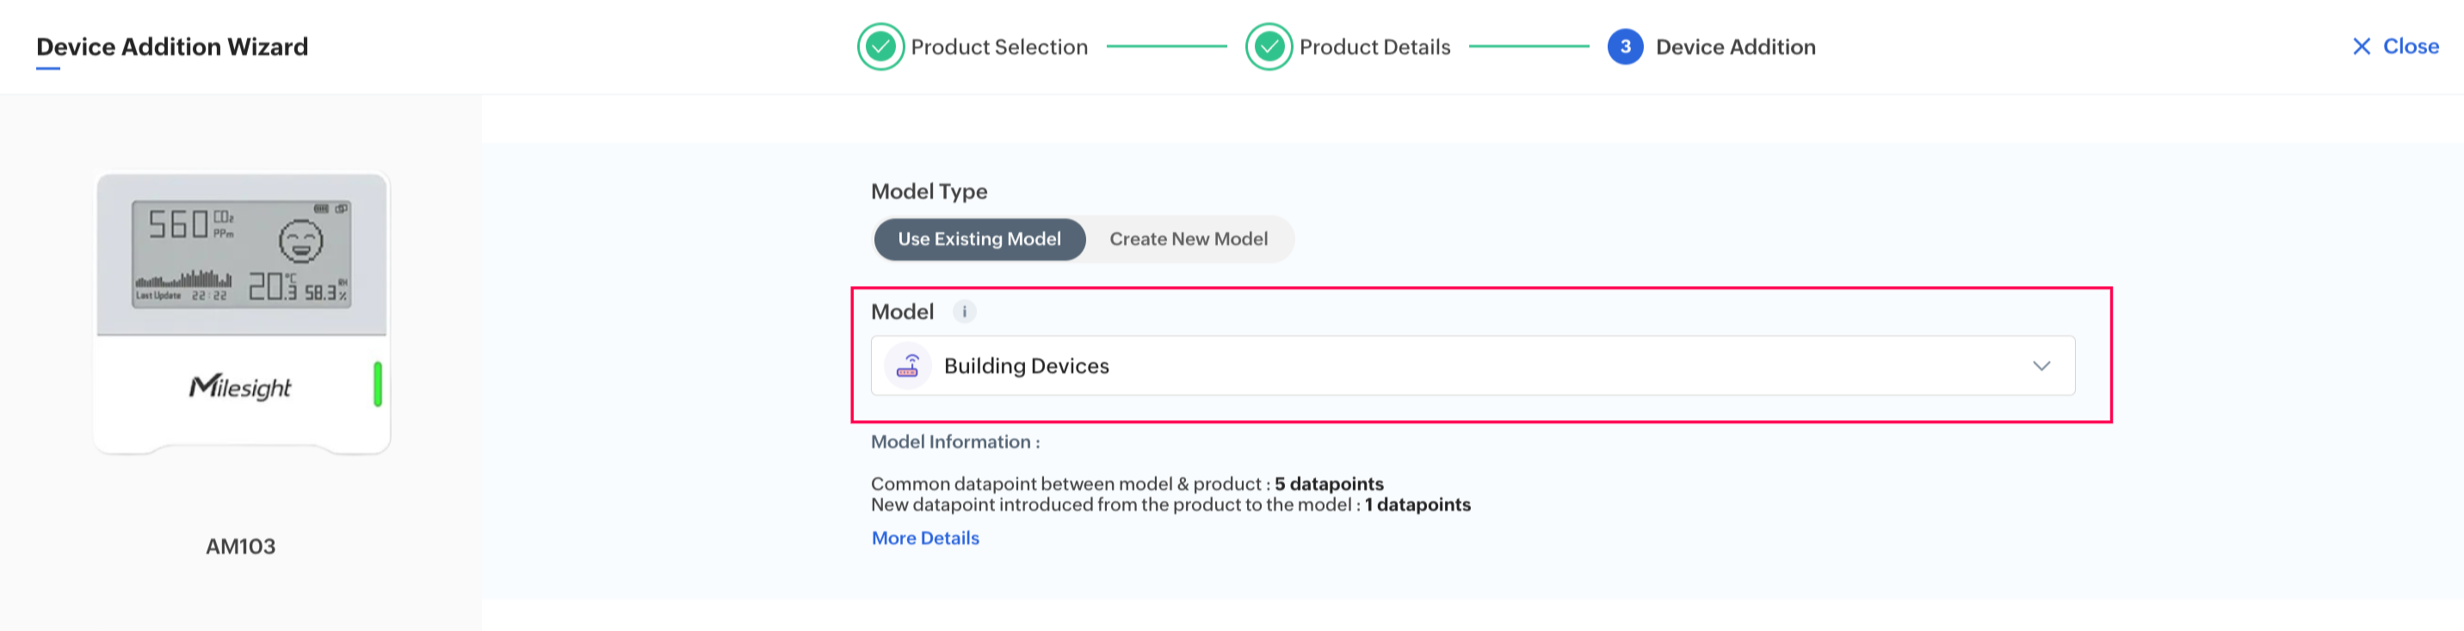Click the Milesight logo on the device
This screenshot has height=631, width=2464.
pos(240,386)
